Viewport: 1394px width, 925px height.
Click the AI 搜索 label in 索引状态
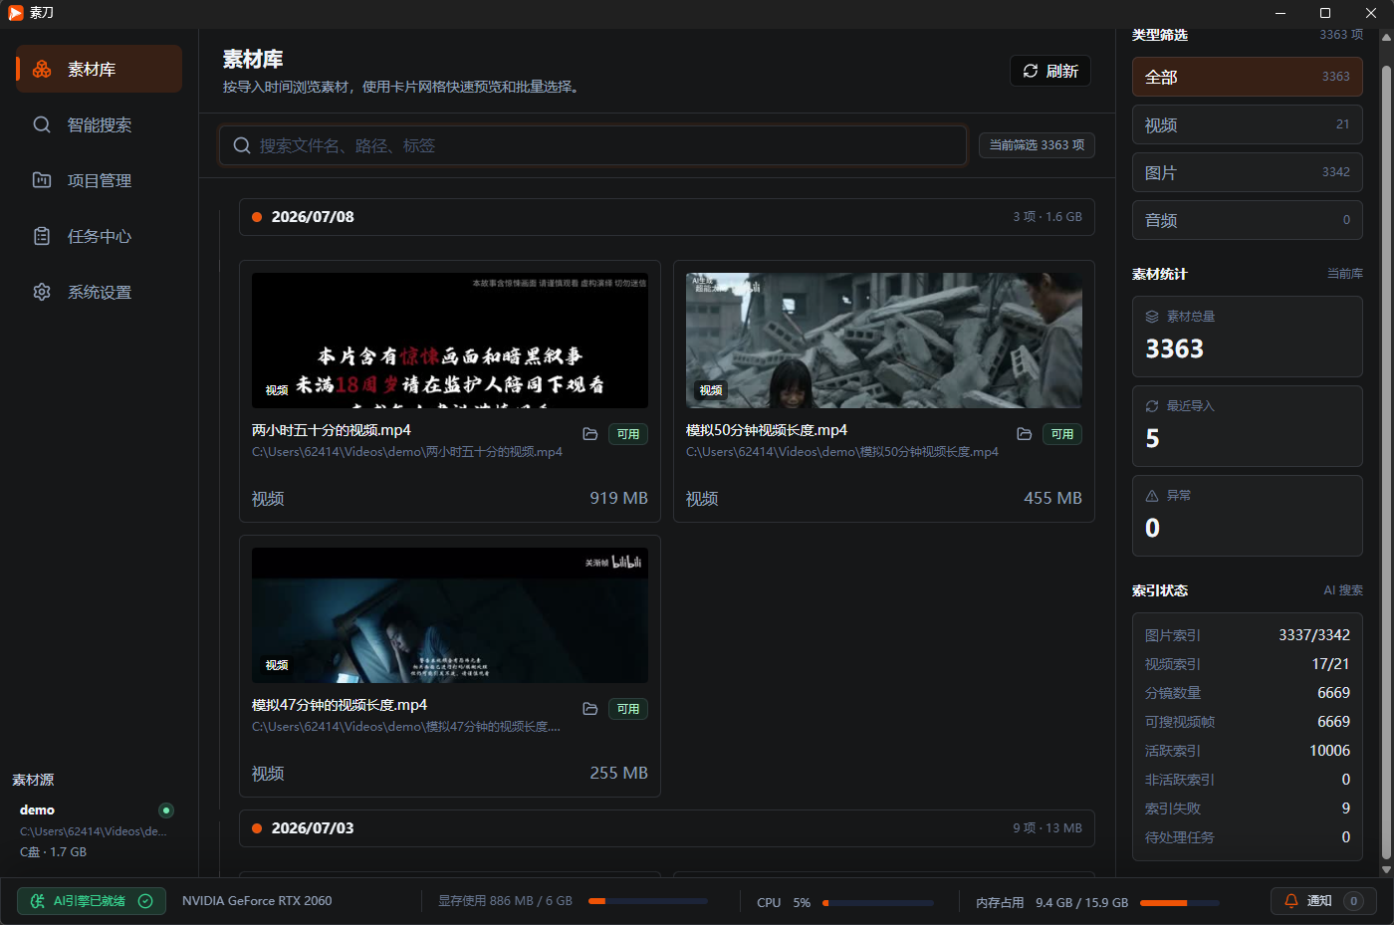[1343, 590]
